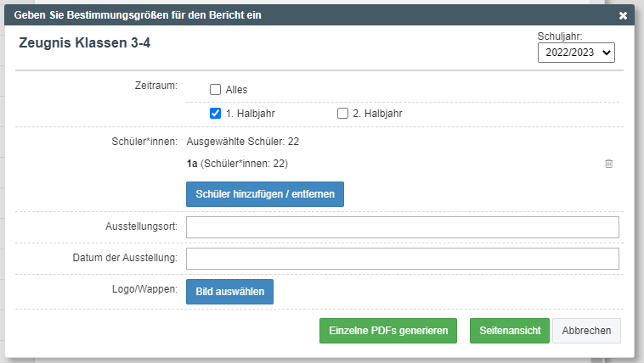Image resolution: width=644 pixels, height=363 pixels.
Task: Check the 2. Halbjahr checkbox
Action: click(342, 113)
